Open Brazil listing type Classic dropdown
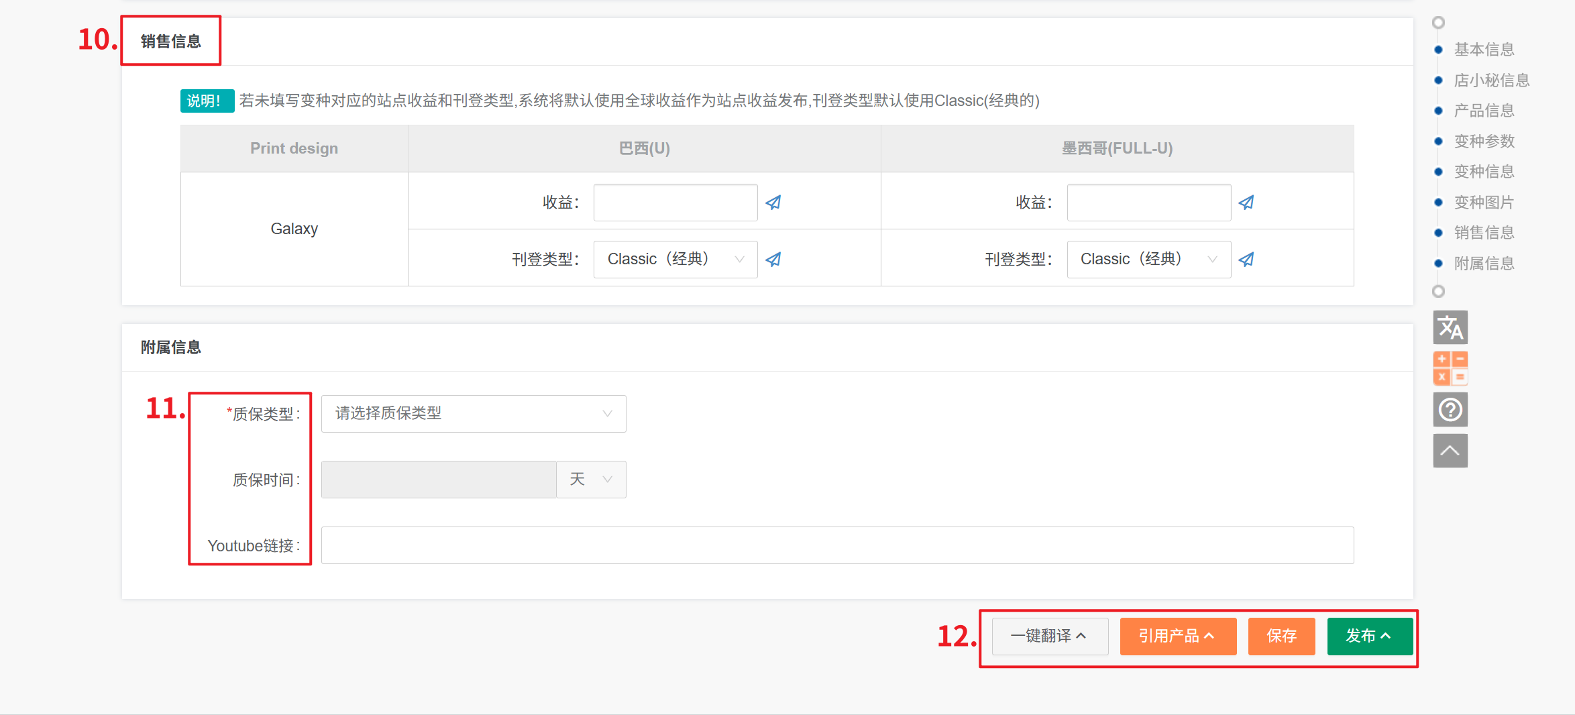The height and width of the screenshot is (715, 1575). [x=675, y=260]
